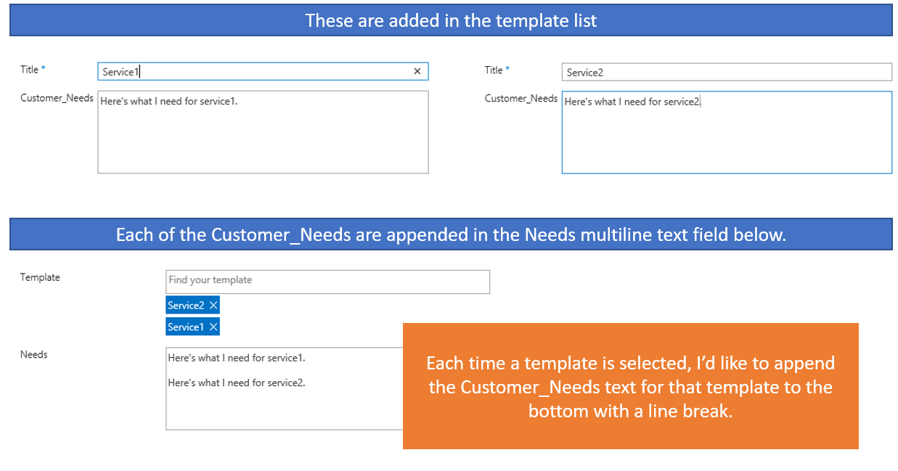The image size is (898, 471).
Task: Click the Customer_Needs appended banner
Action: [450, 234]
